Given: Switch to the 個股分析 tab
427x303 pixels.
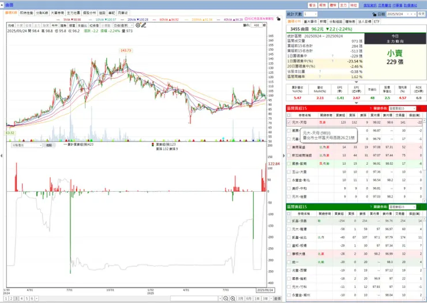Looking at the screenshot, I should tap(89, 13).
